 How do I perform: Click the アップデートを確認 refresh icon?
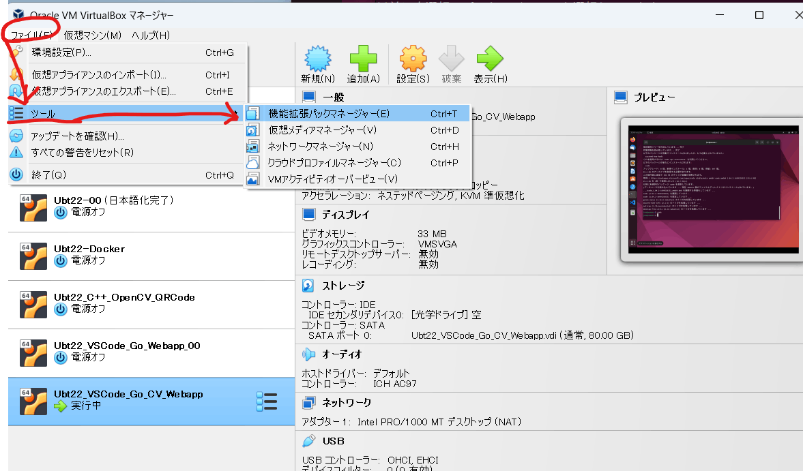(x=16, y=136)
